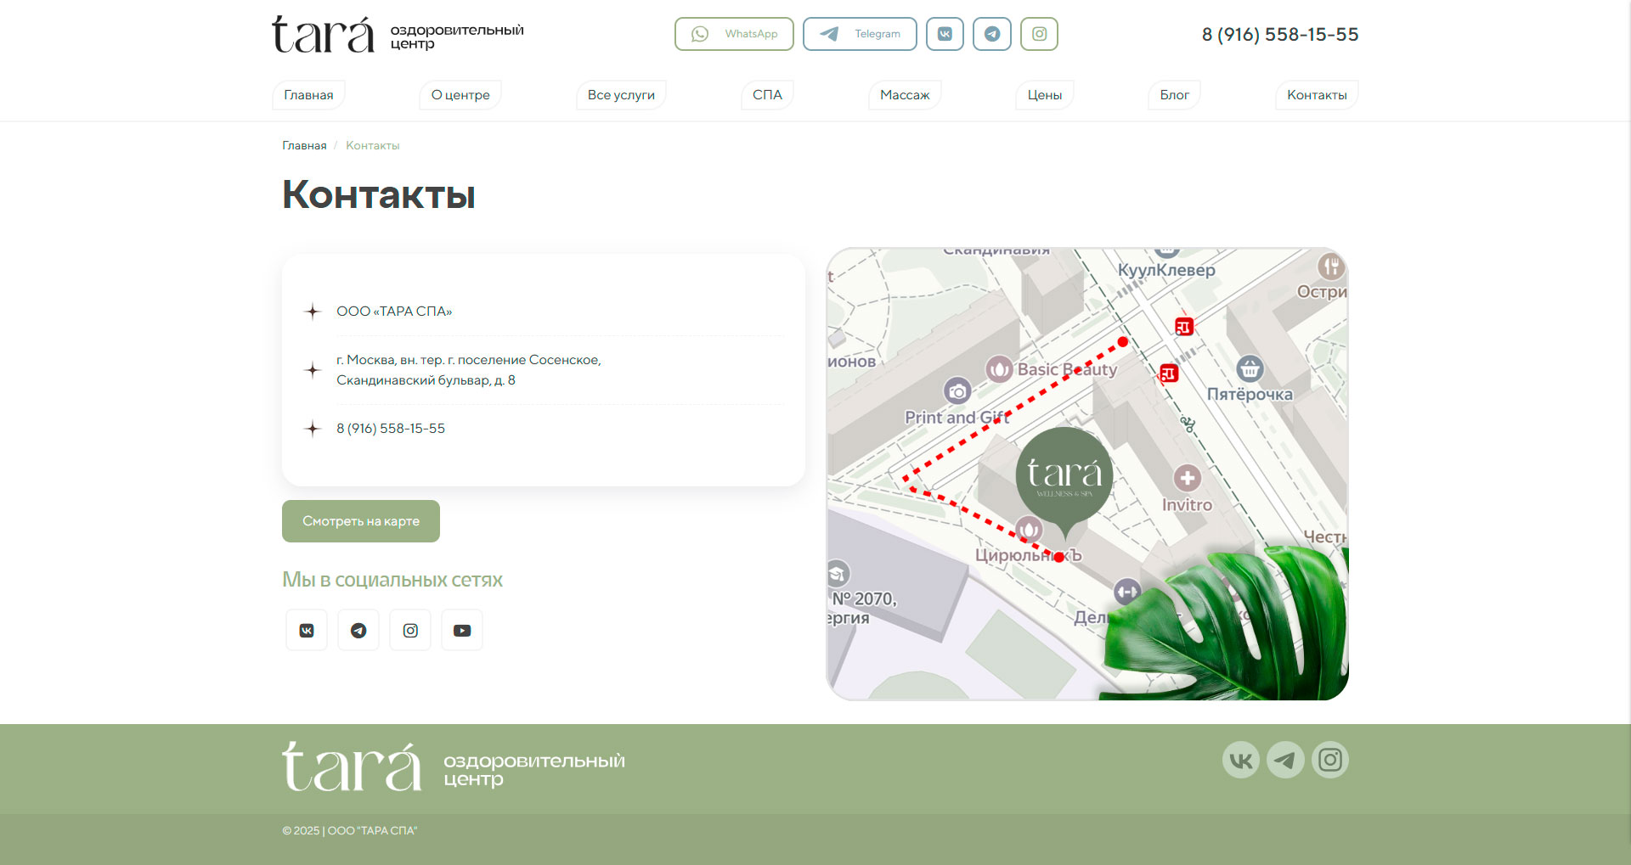The image size is (1631, 865).
Task: Click the Instagram icon in the header
Action: [1039, 34]
